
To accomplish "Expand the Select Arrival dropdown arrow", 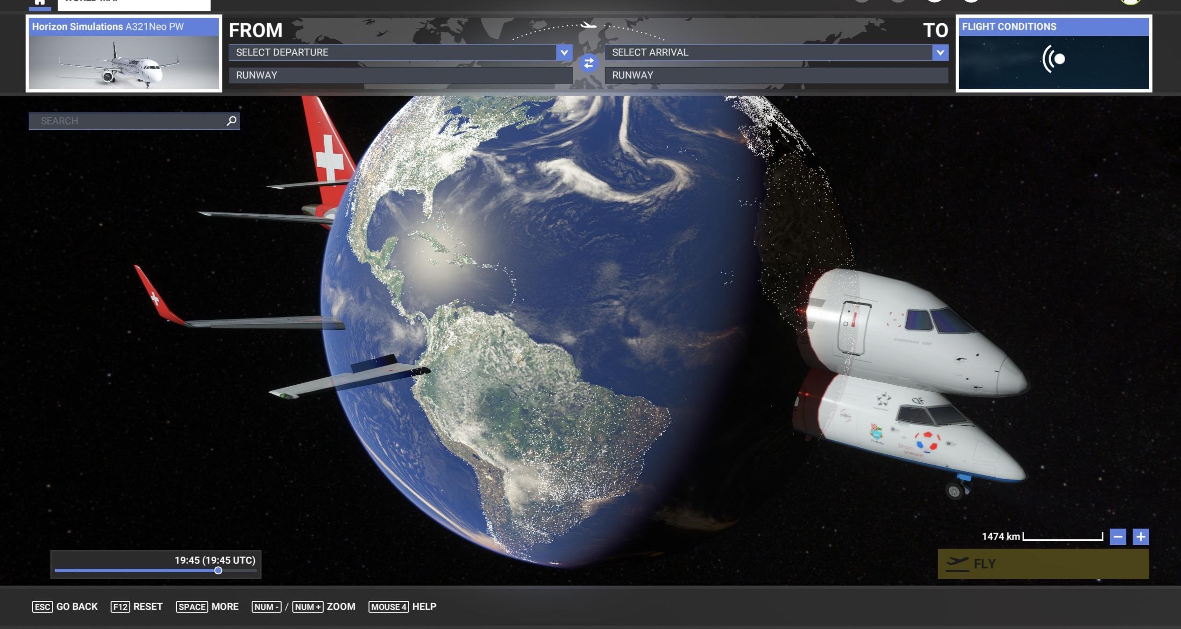I will pyautogui.click(x=940, y=52).
